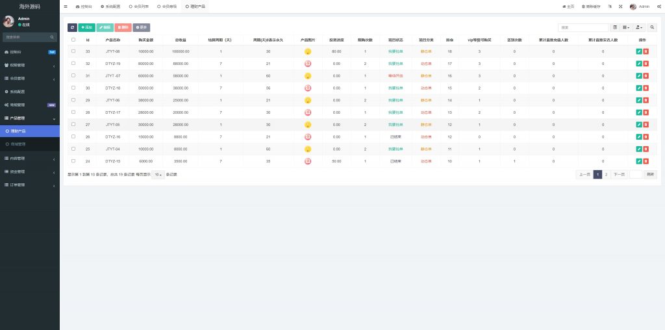665x330 pixels.
Task: Toggle the select-all checkbox in table header
Action: point(73,40)
